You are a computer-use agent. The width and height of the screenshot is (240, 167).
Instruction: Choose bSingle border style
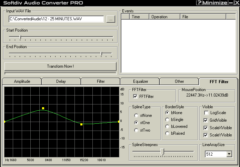click(167, 120)
